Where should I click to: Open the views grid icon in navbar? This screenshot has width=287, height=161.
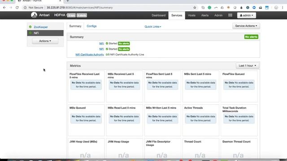pyautogui.click(x=230, y=15)
